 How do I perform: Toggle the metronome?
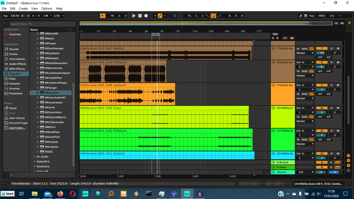[x=46, y=16]
